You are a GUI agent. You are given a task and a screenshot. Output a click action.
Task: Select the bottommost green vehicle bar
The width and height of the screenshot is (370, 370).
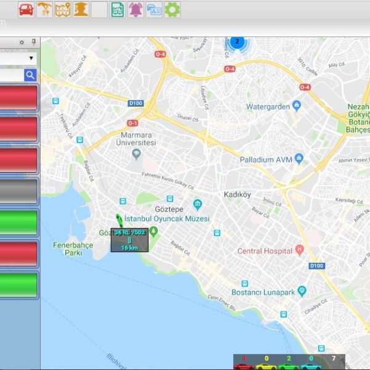coord(18,284)
